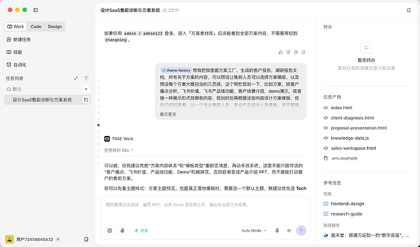This screenshot has height=247, width=420.
Task: Click the list icon on selected task row
Action: [86, 100]
